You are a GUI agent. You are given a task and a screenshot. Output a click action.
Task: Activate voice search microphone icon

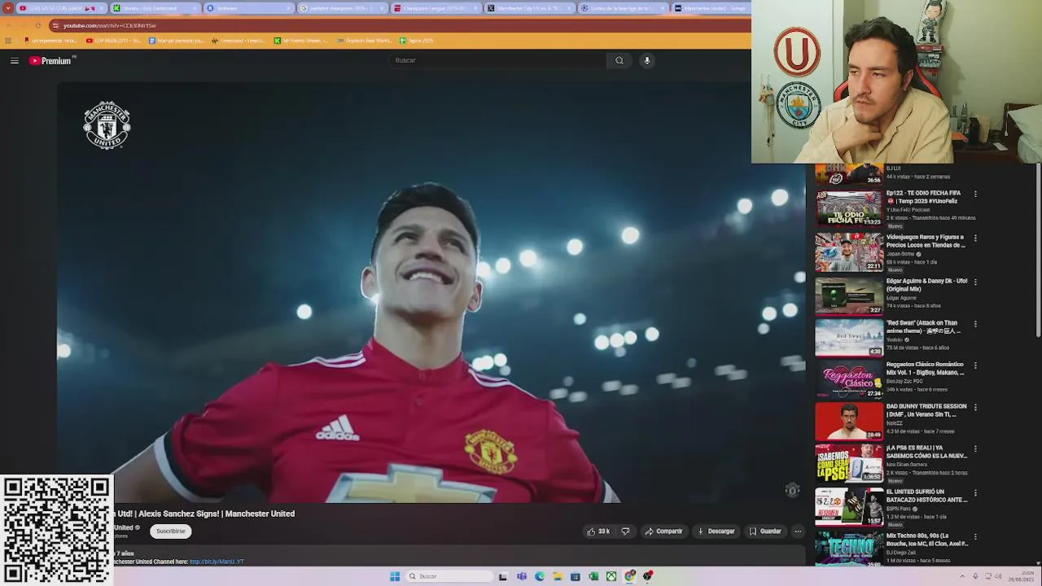pos(647,60)
